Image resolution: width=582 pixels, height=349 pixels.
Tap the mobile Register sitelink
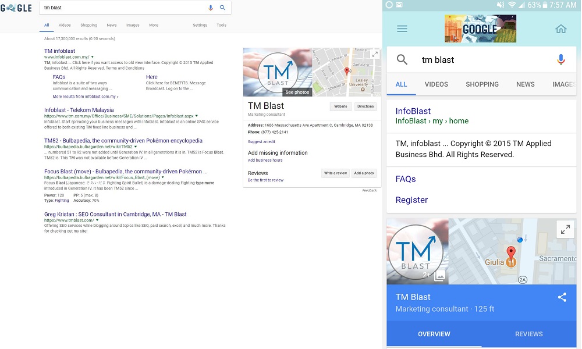411,200
